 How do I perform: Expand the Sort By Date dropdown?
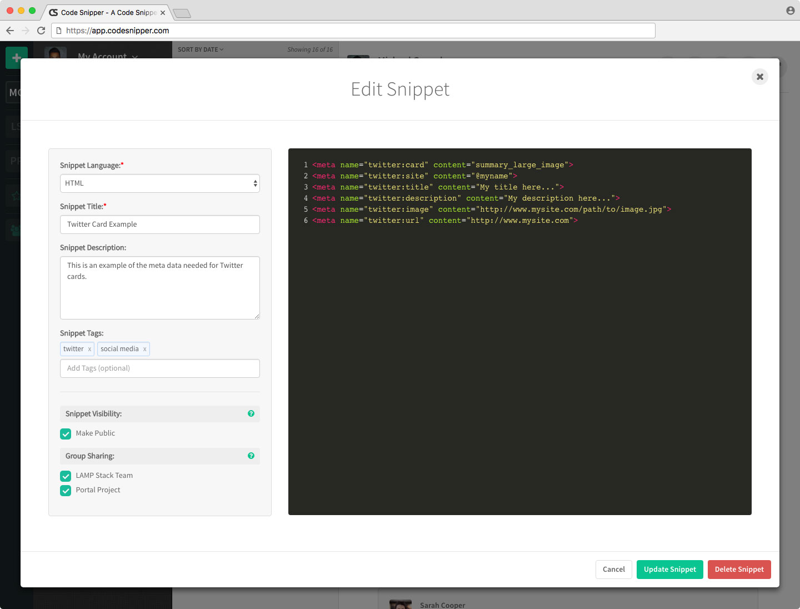pos(201,49)
